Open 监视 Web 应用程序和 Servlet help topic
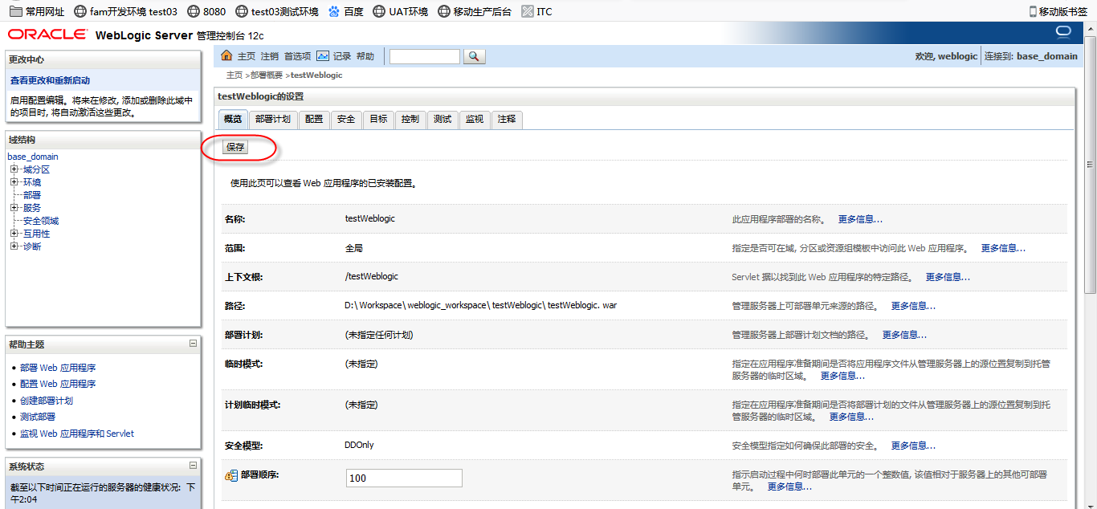Image resolution: width=1097 pixels, height=509 pixels. coord(77,434)
